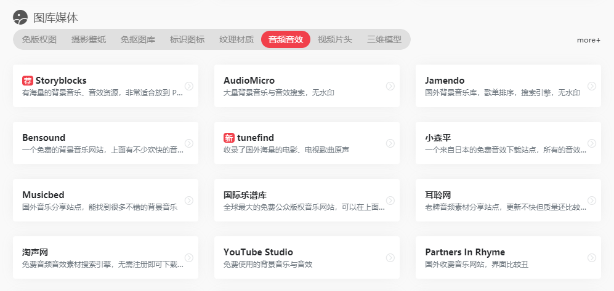Image resolution: width=614 pixels, height=291 pixels.
Task: Click the arrow icon on 国际乐谱库 card
Action: (x=390, y=201)
